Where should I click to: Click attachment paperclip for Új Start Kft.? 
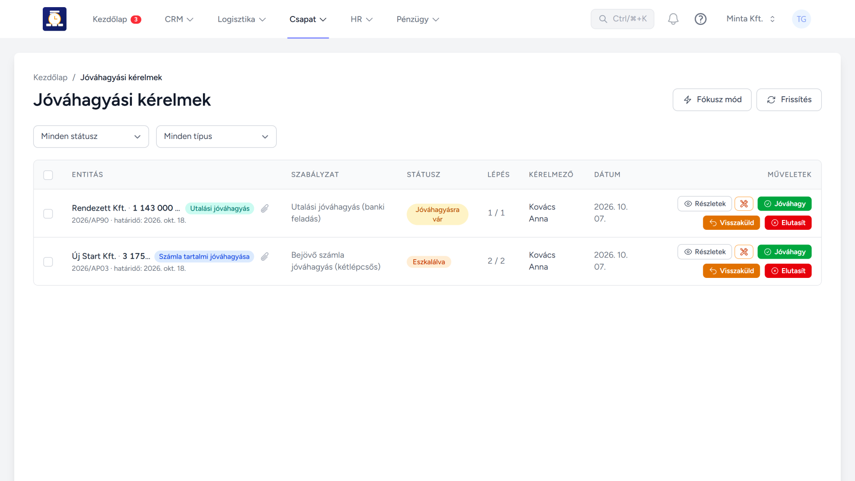pyautogui.click(x=265, y=257)
